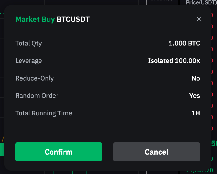Click the Total Qty label
The image size is (217, 174).
tap(28, 43)
